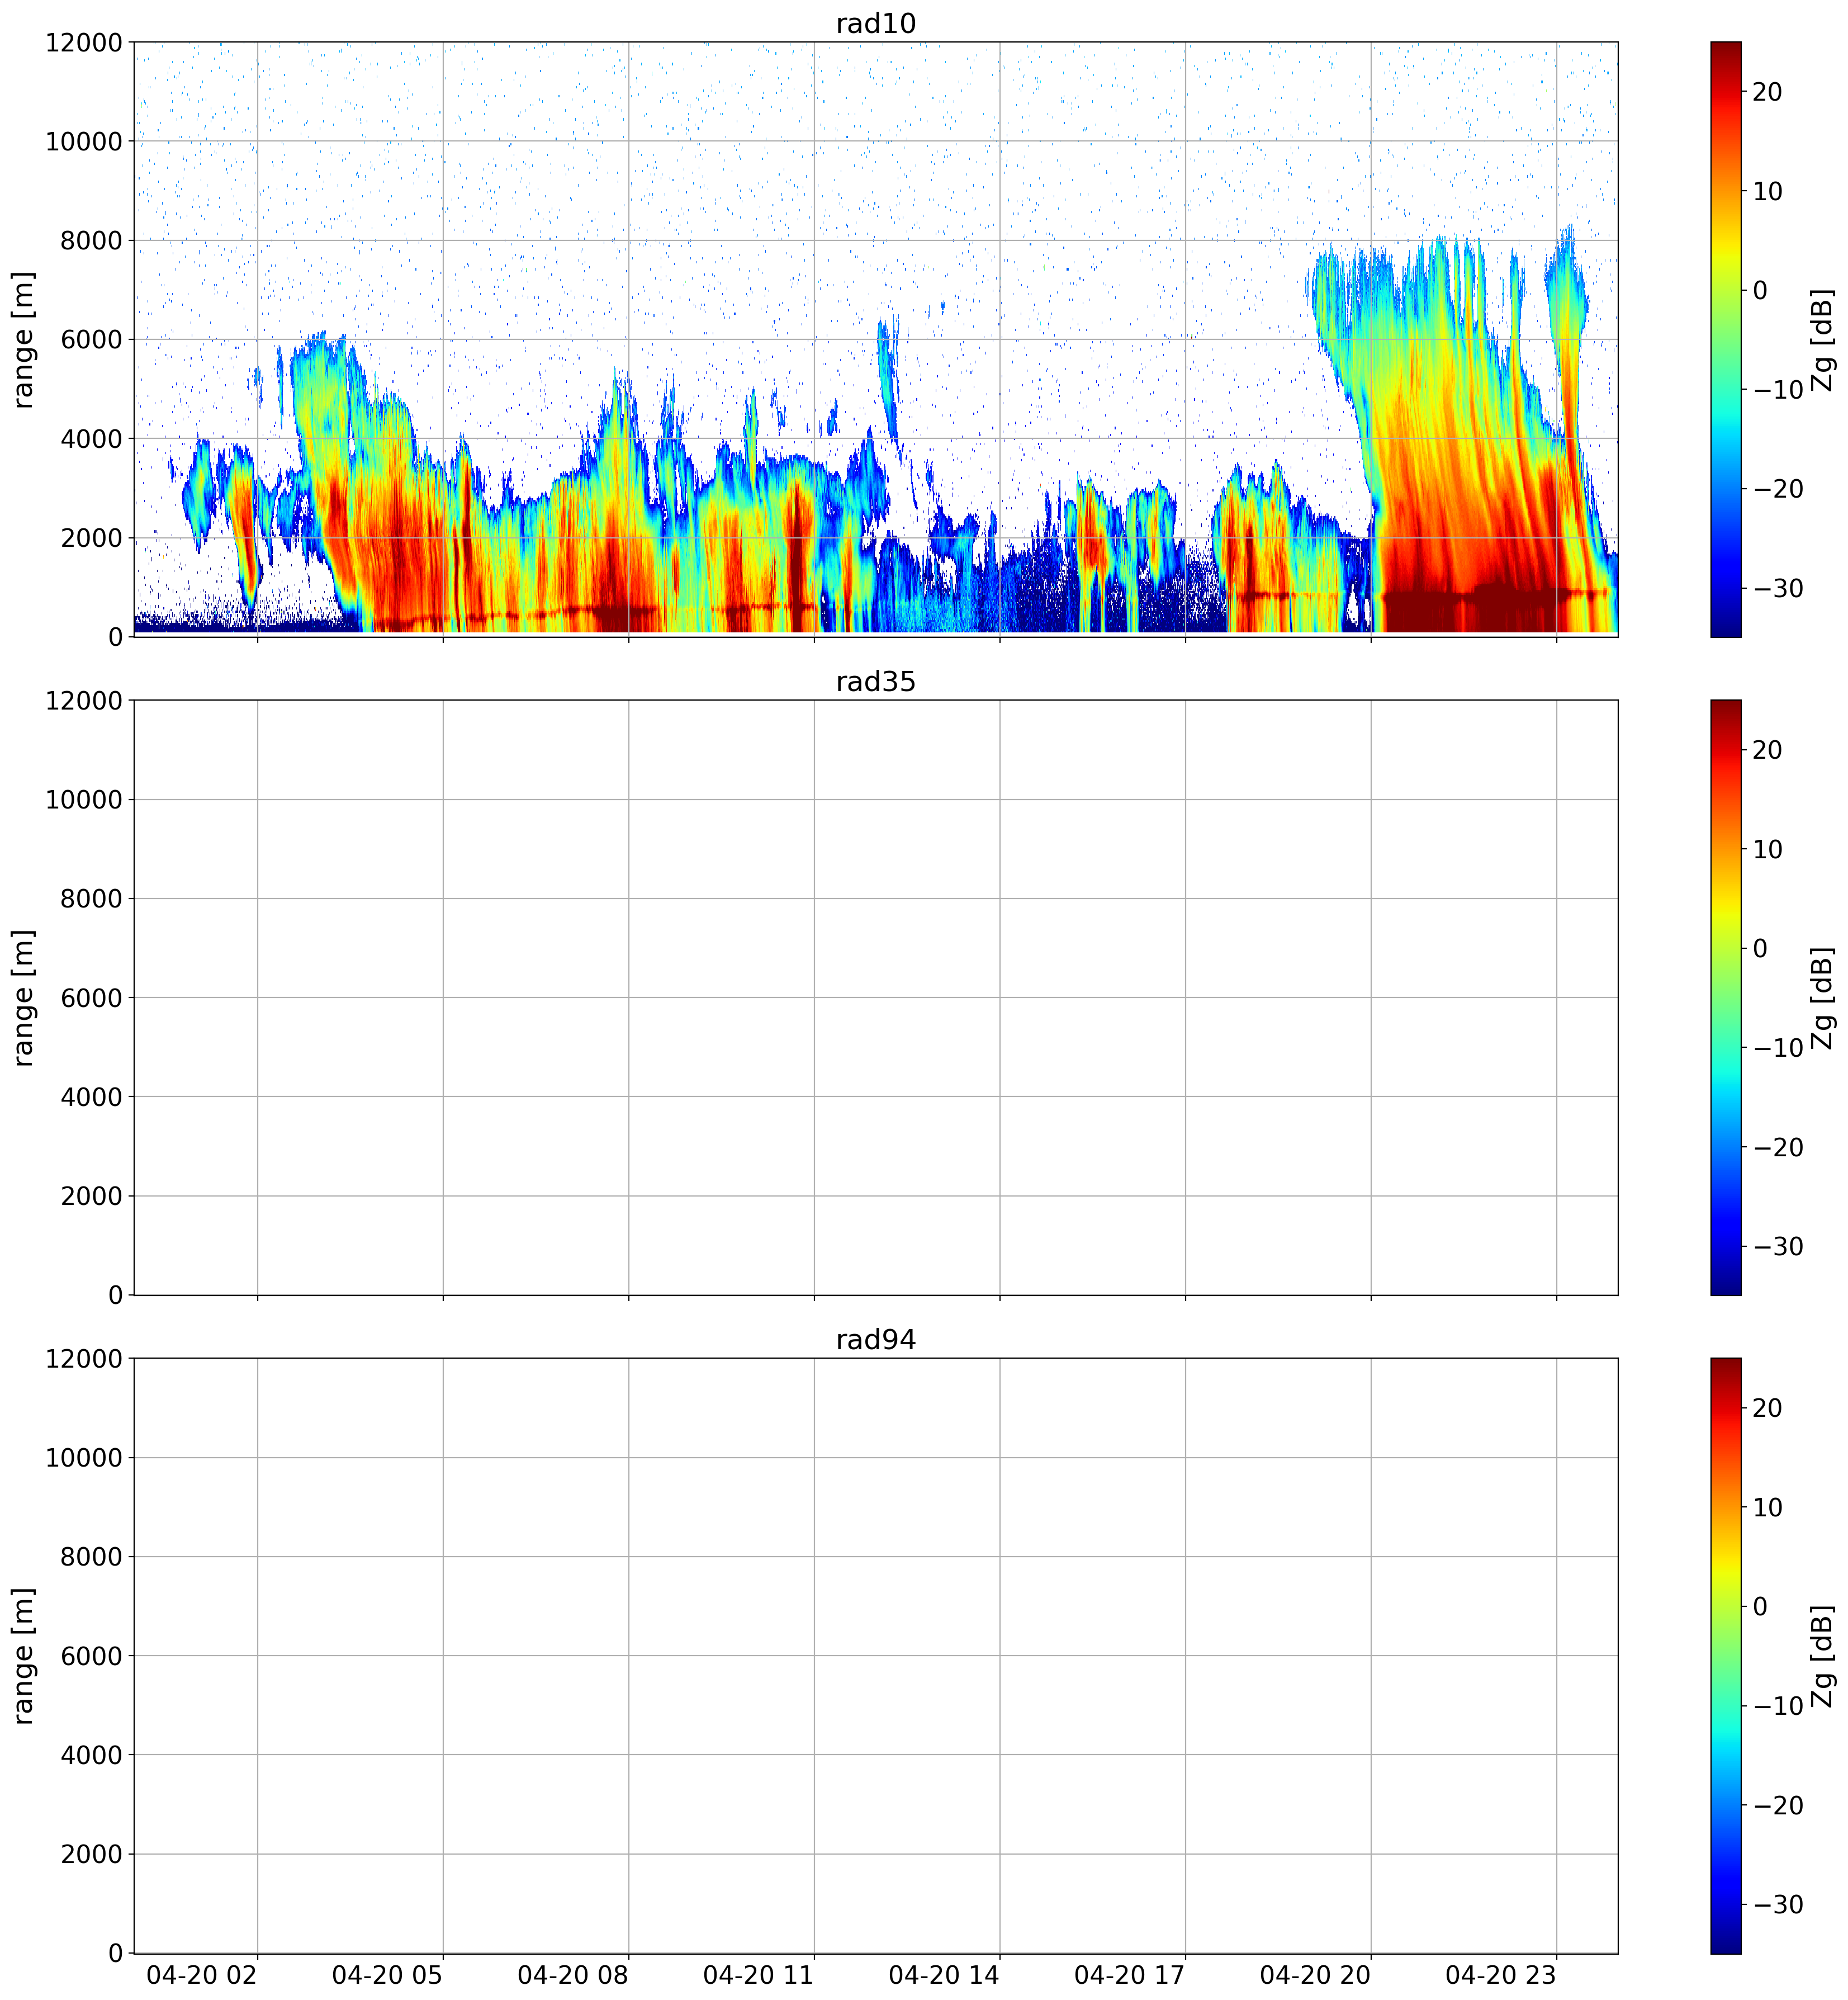The width and height of the screenshot is (1848, 2000).
Task: Click the 8000 tick of rad10 y-axis
Action: (91, 240)
